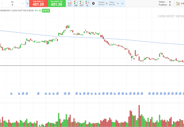
Task: Click the Stop Manual label
Action: click(112, 3)
